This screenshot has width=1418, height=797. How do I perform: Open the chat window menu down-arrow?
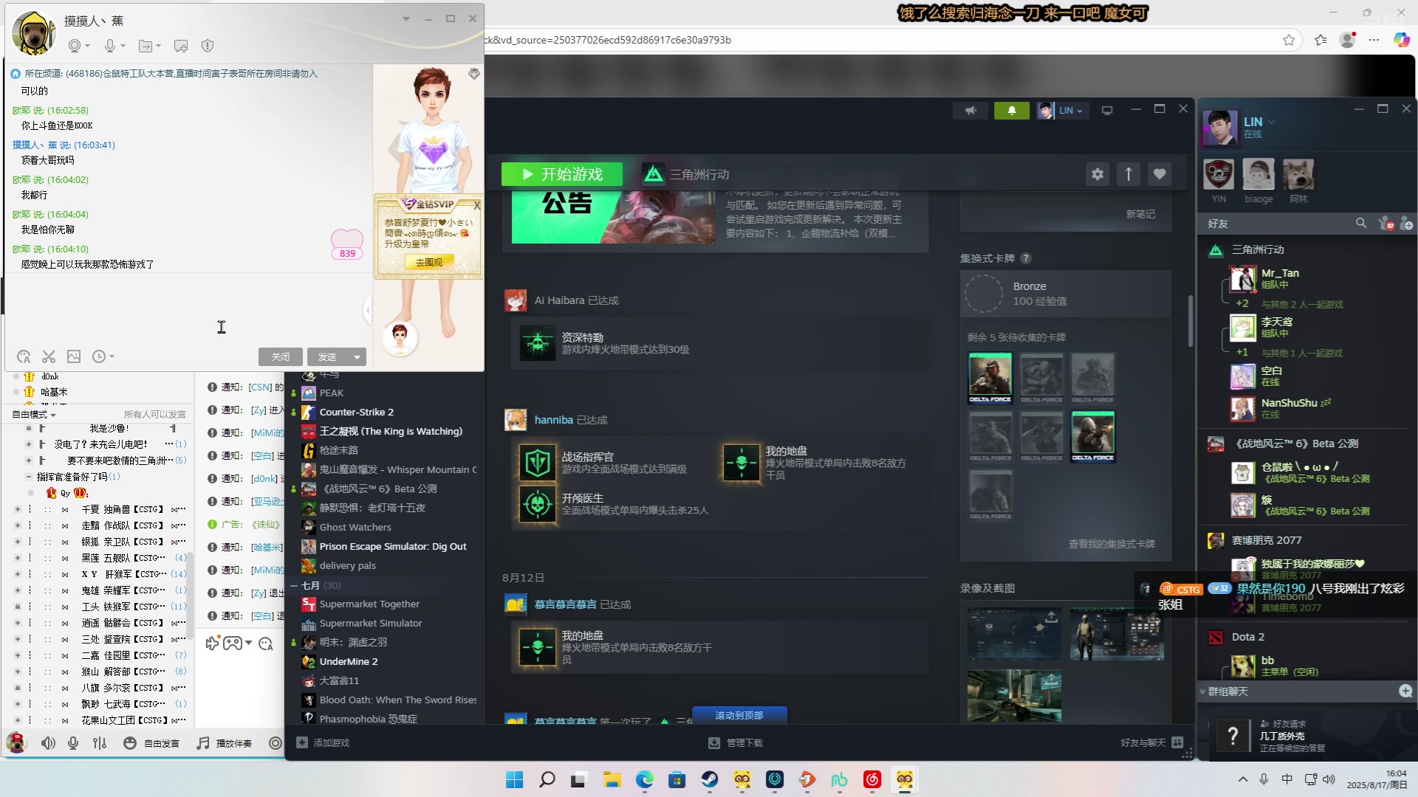405,18
